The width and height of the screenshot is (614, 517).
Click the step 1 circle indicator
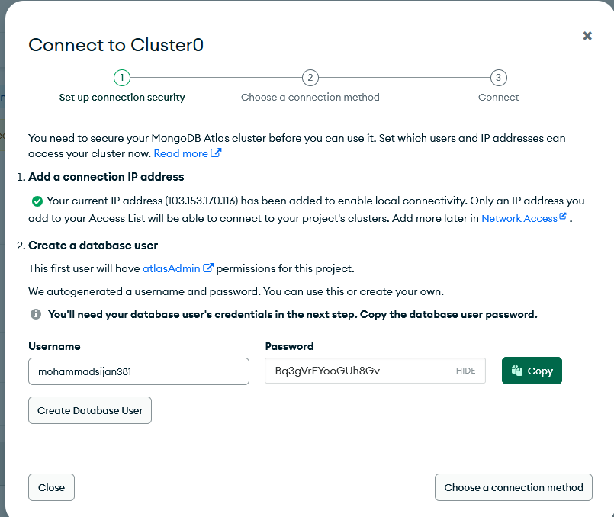[x=122, y=78]
